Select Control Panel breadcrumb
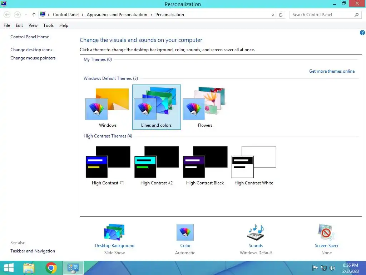 point(66,14)
